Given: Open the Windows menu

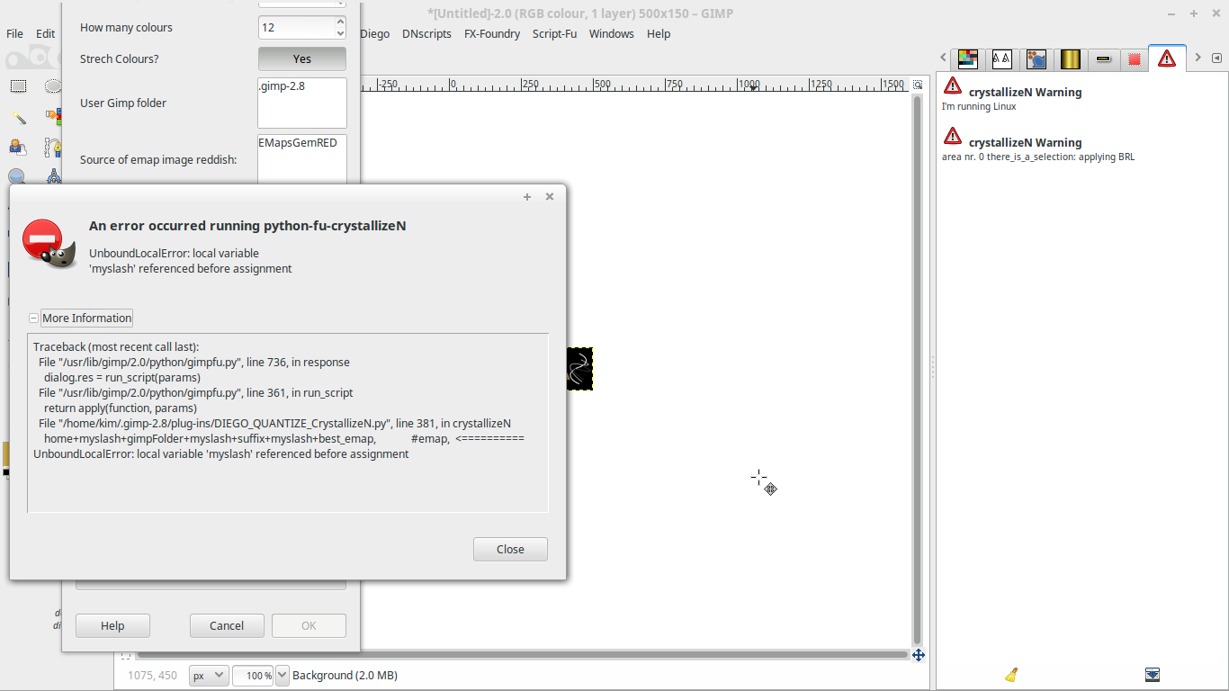Looking at the screenshot, I should coord(612,33).
